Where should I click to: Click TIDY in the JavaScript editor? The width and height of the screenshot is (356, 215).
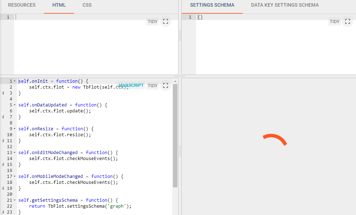pyautogui.click(x=153, y=85)
